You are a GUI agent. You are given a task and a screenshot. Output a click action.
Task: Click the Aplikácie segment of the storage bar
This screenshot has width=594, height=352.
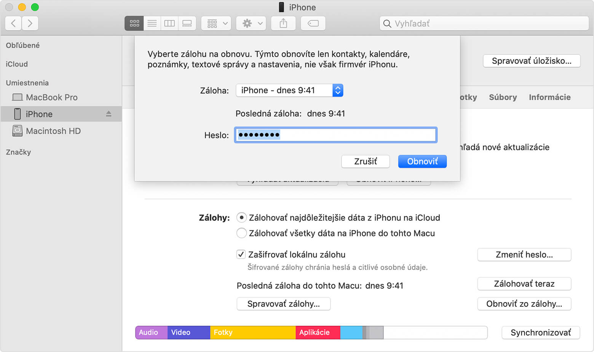[318, 333]
